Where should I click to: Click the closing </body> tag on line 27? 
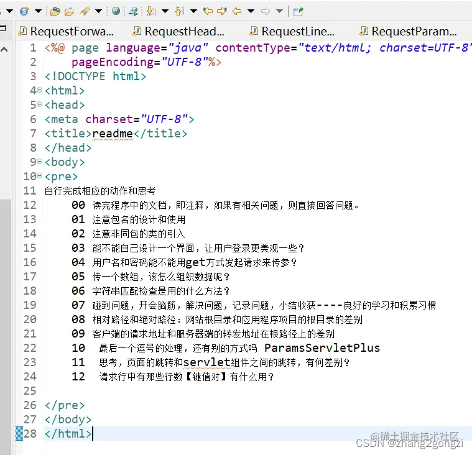coord(68,419)
